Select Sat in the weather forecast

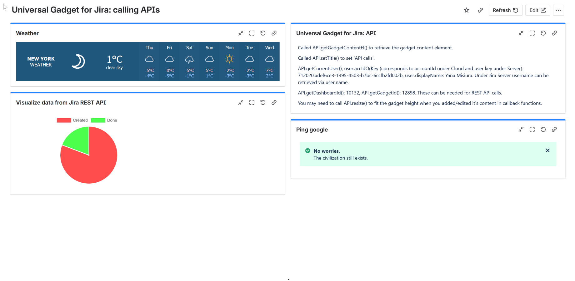click(189, 61)
